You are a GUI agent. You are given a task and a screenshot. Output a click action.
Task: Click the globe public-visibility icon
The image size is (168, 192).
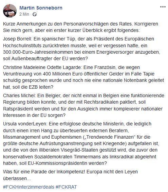[35, 14]
